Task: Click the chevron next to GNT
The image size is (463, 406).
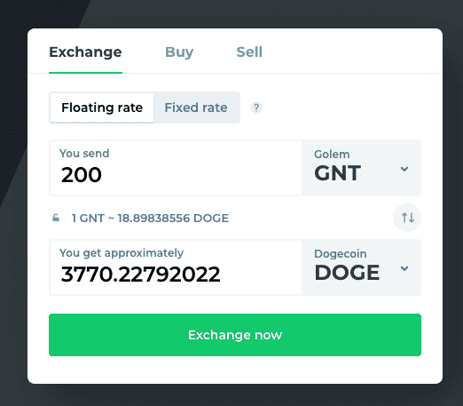Action: [404, 169]
